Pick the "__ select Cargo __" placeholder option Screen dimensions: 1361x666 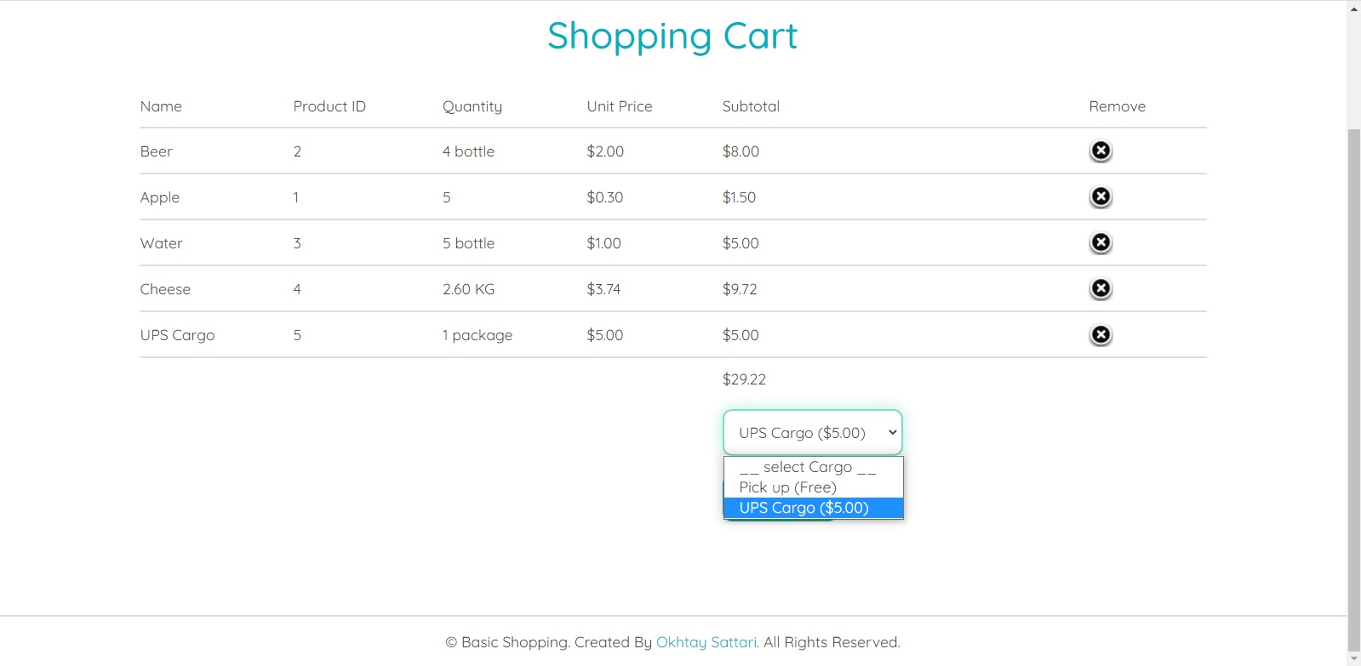[807, 467]
